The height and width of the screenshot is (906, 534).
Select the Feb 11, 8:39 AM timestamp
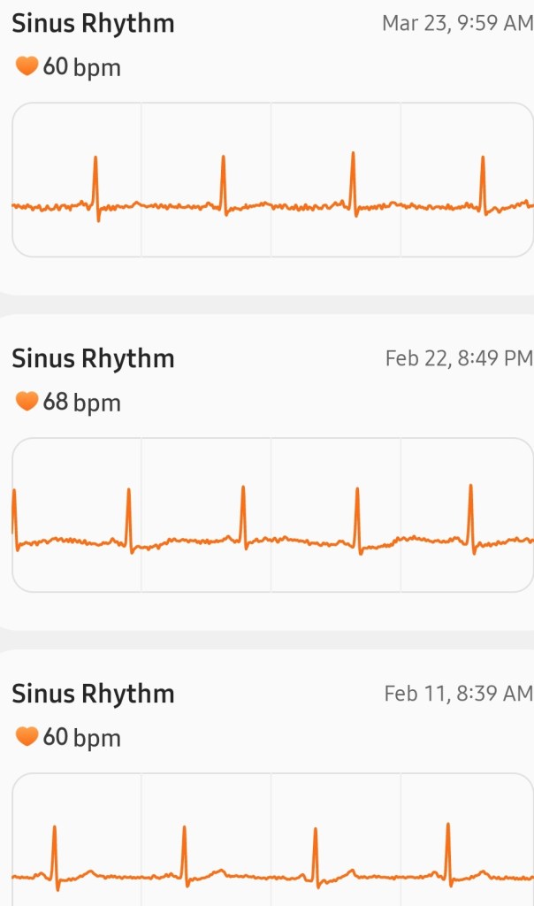click(x=458, y=694)
